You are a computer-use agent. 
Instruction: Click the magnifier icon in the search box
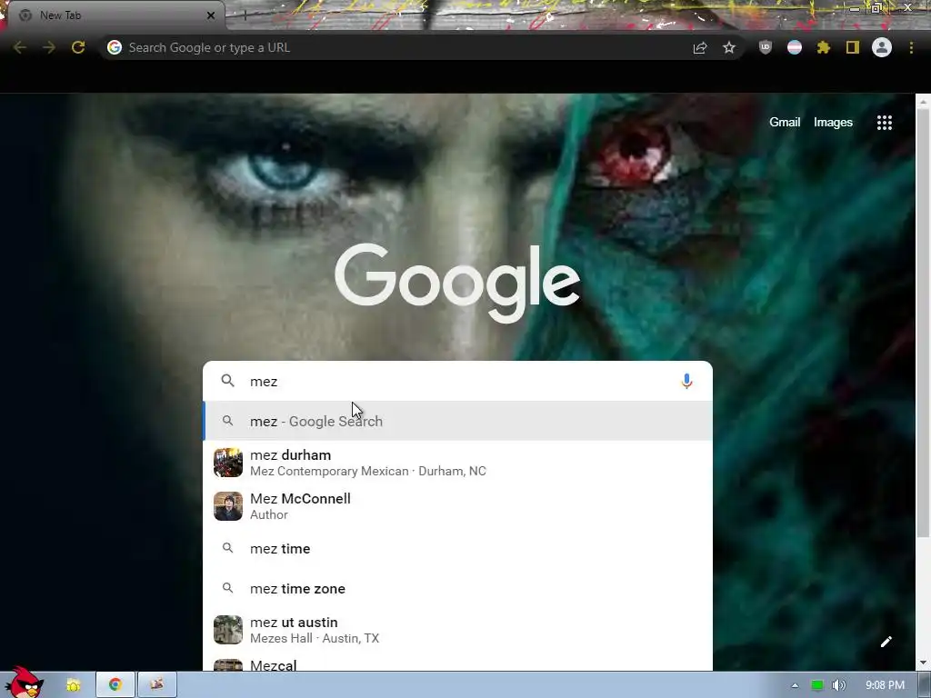(228, 381)
